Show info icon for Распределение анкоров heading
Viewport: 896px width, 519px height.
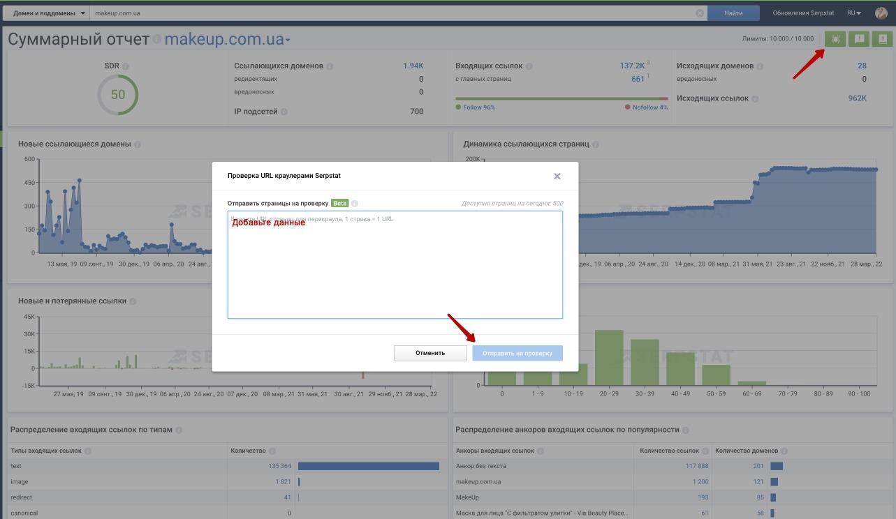click(686, 430)
